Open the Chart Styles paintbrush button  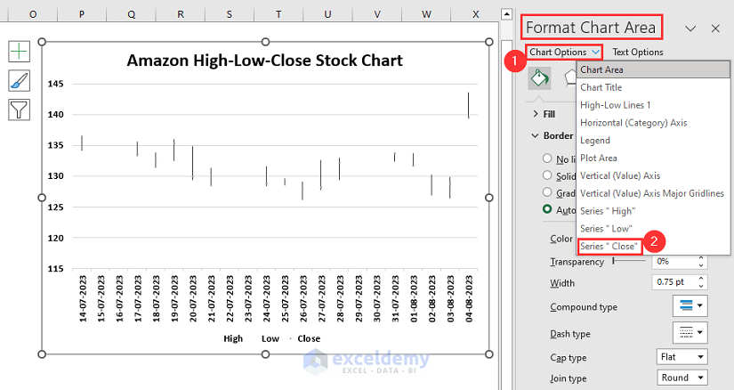click(x=20, y=81)
